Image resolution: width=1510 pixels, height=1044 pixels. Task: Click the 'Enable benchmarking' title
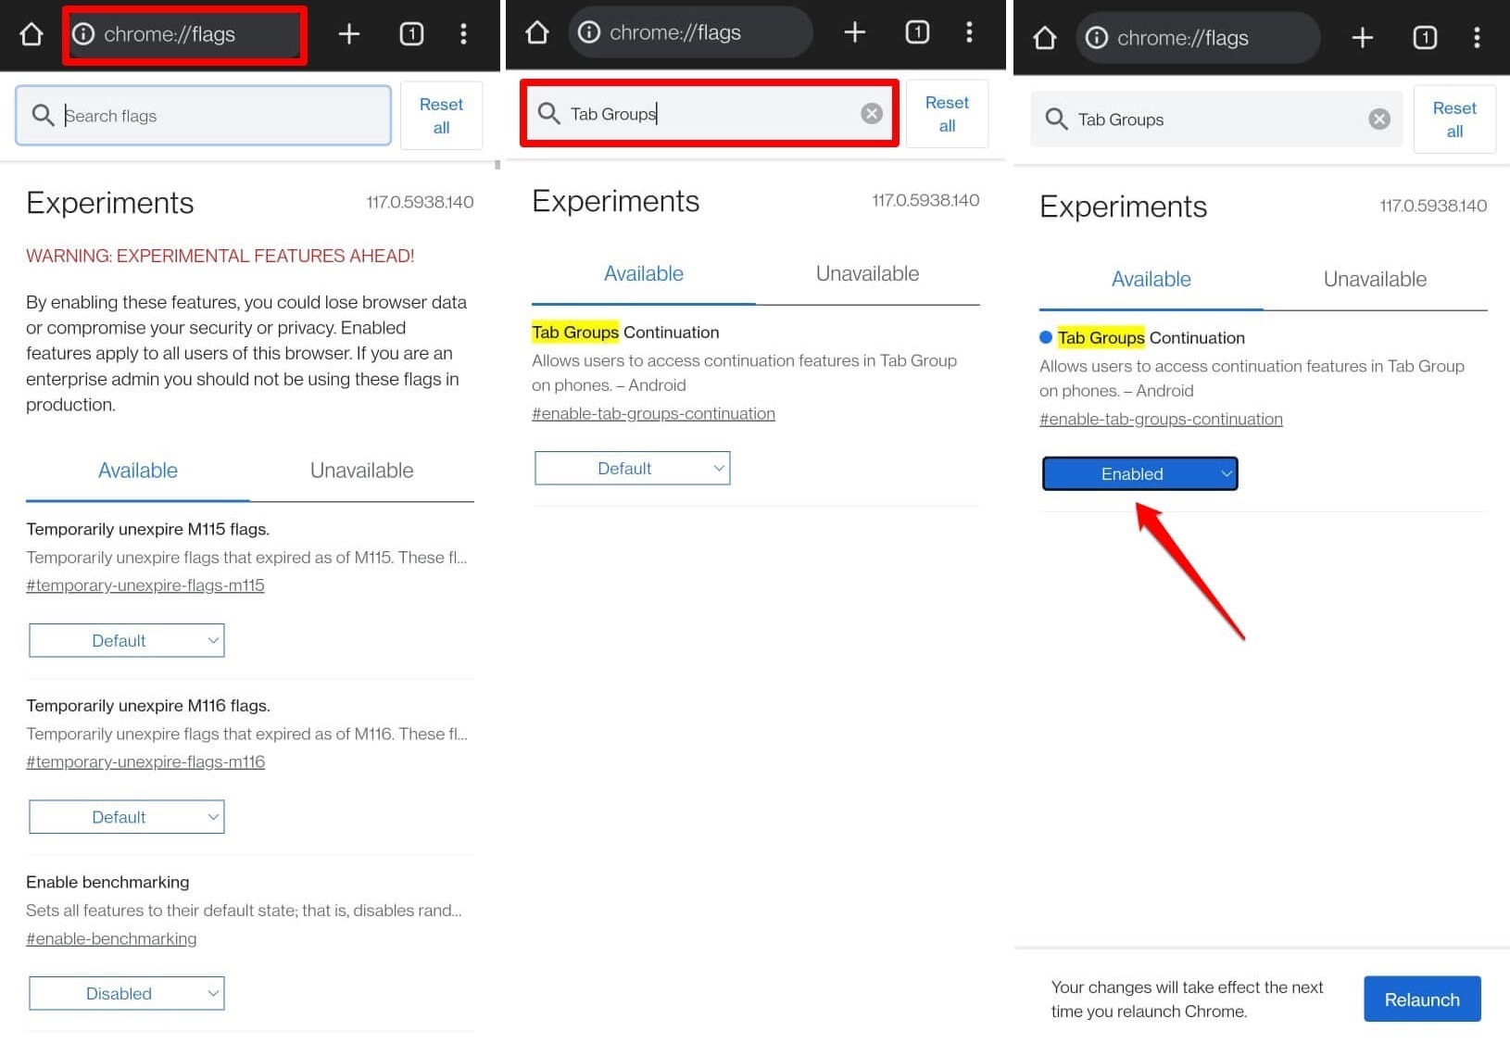[x=107, y=882]
